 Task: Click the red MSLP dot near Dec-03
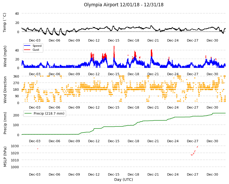click(x=38, y=149)
